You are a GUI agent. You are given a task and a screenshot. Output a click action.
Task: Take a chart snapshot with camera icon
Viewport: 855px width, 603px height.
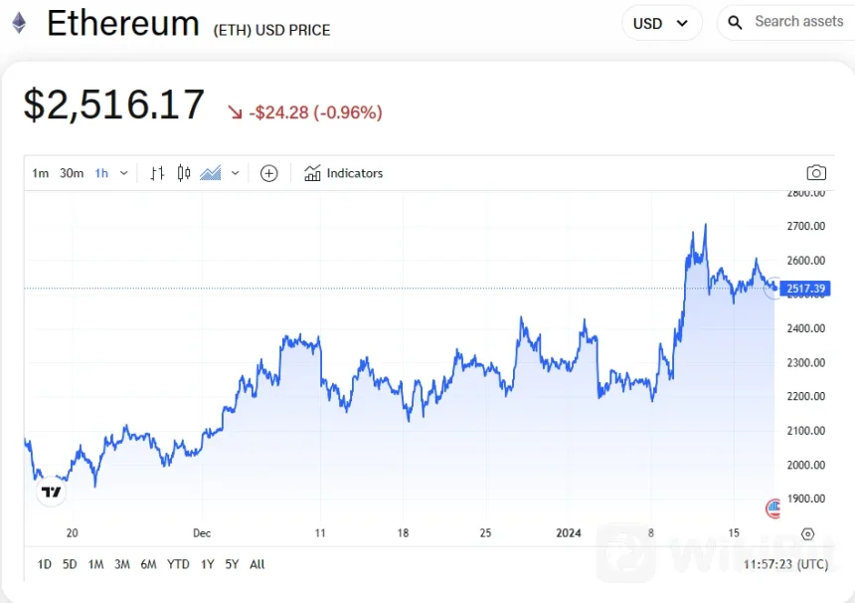click(816, 173)
